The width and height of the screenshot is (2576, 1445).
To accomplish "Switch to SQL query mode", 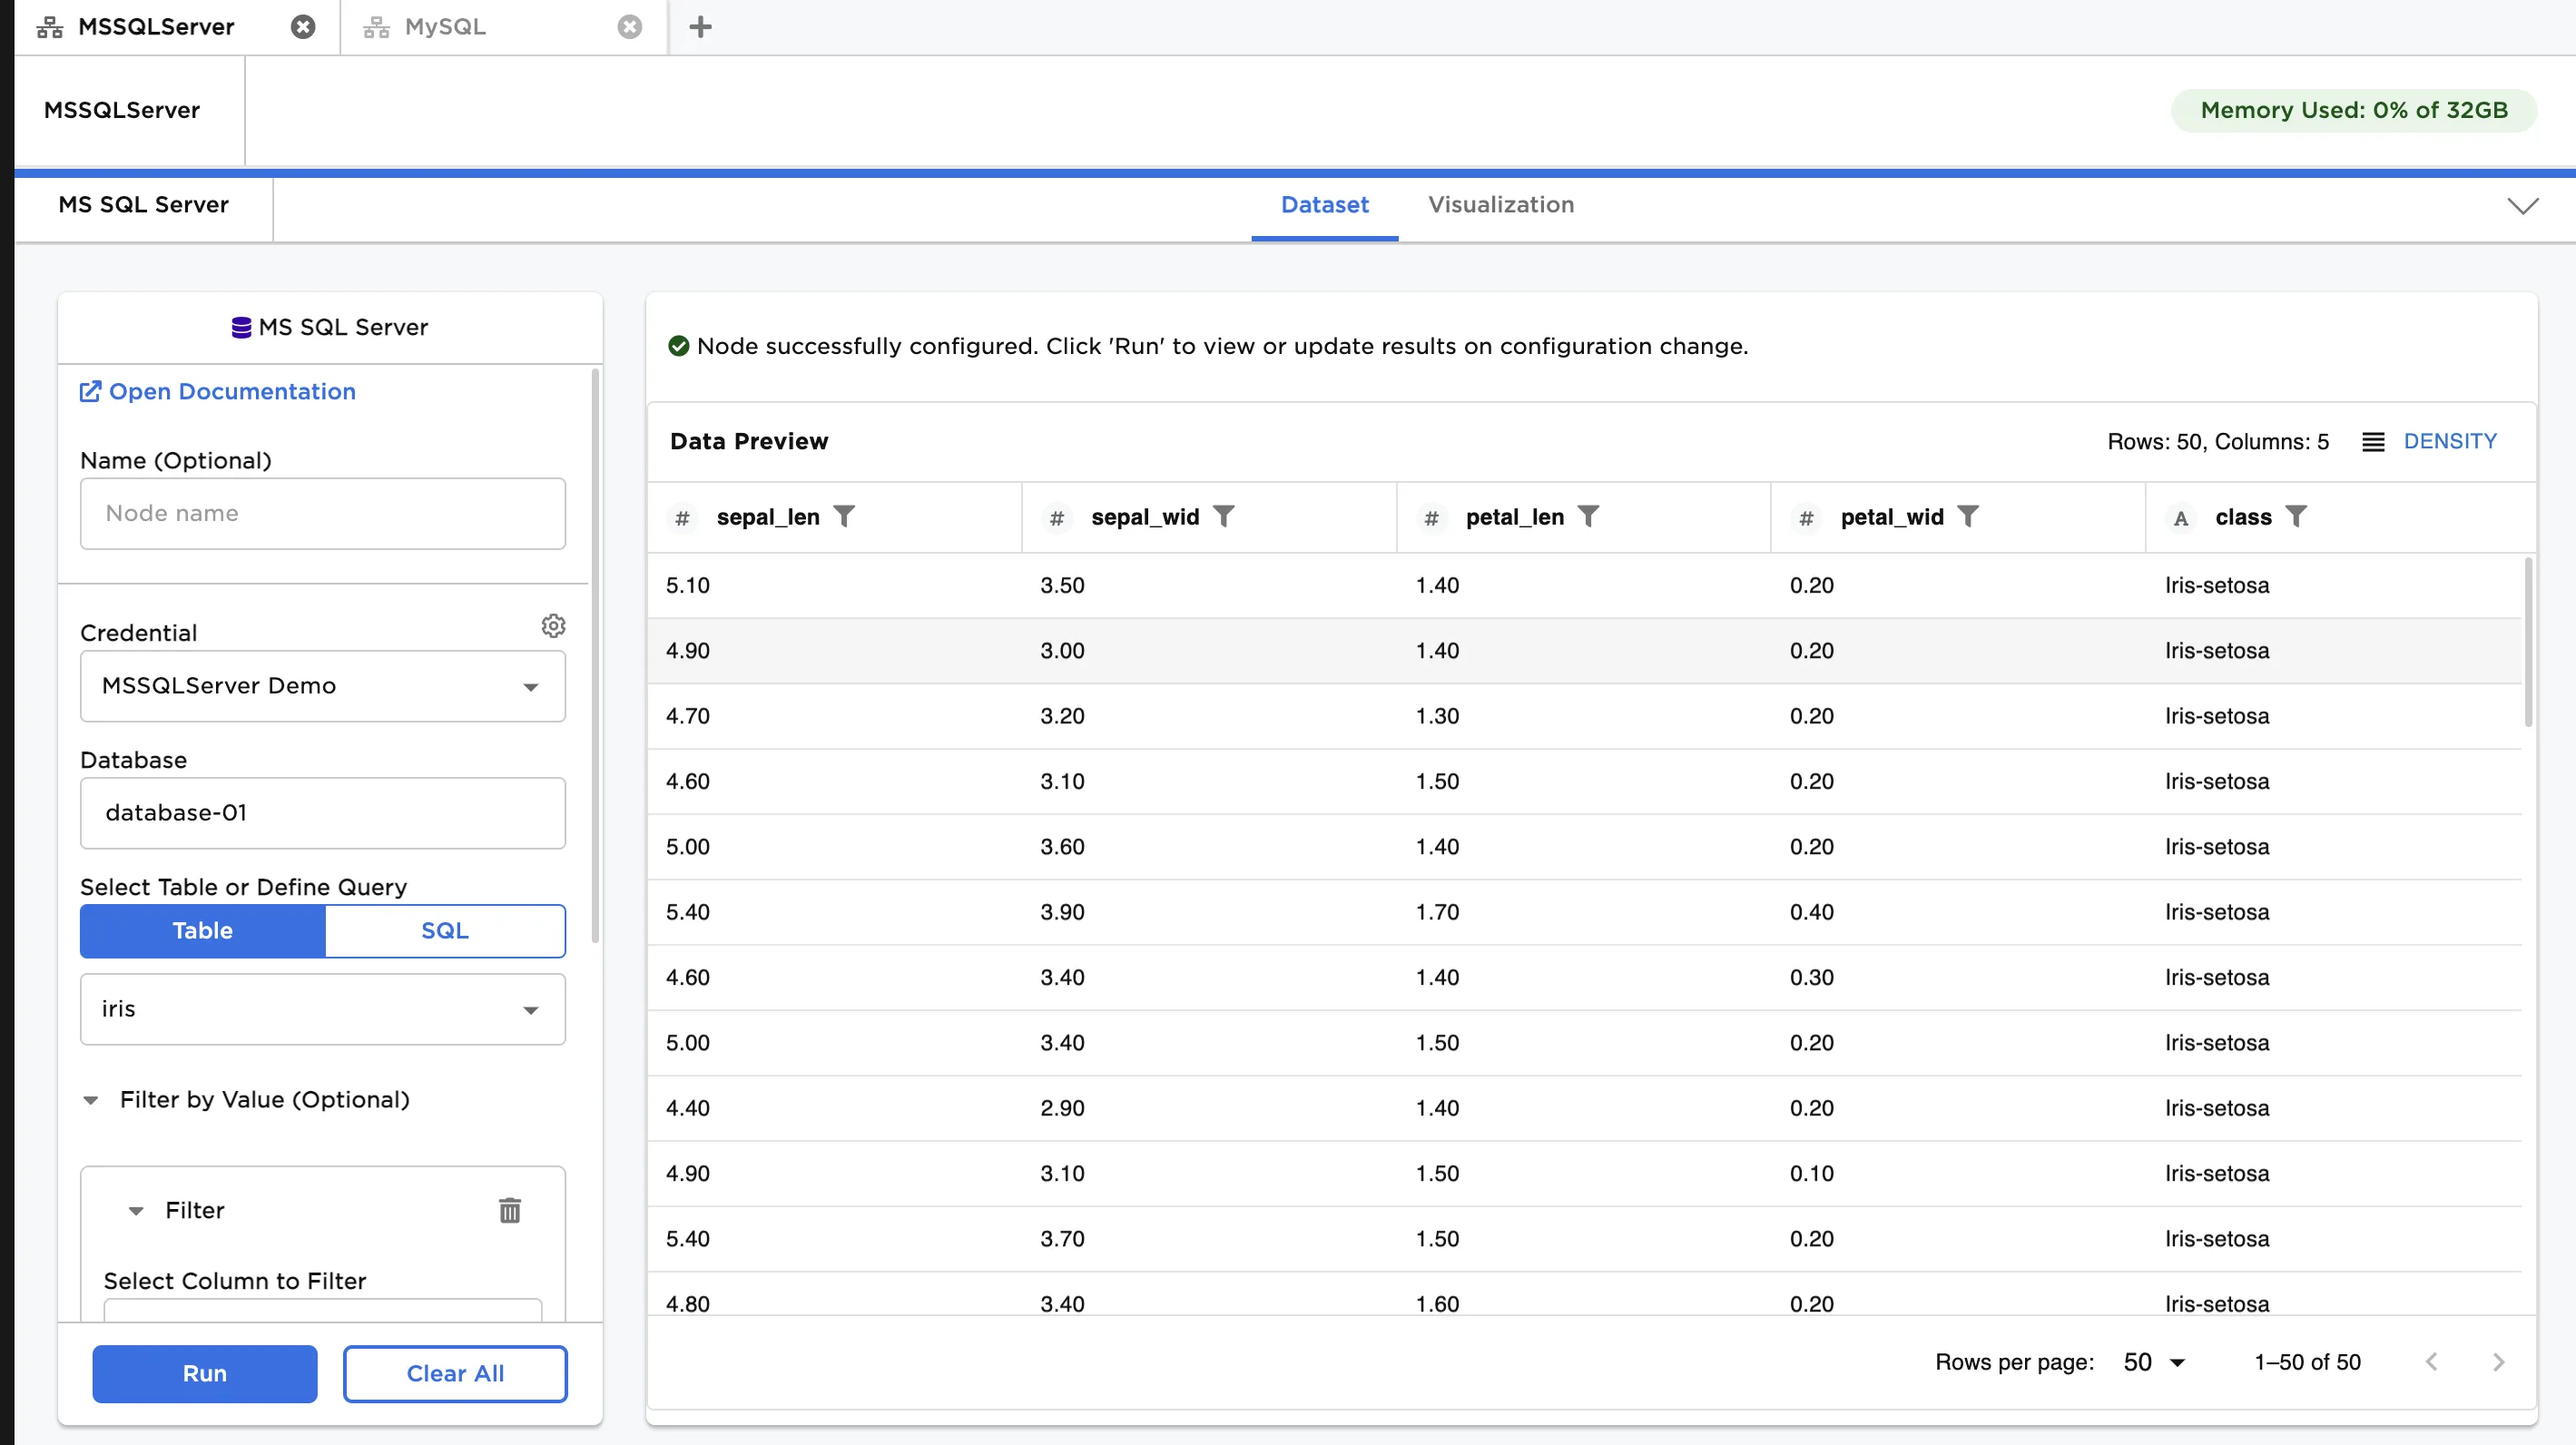I will pyautogui.click(x=445, y=931).
